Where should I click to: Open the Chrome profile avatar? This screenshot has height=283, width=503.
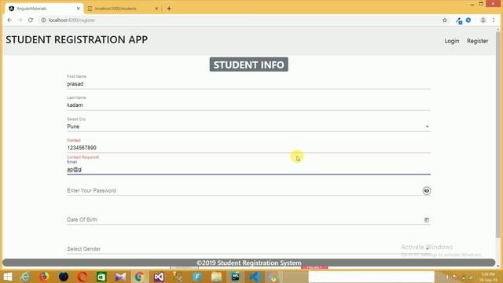coord(483,20)
